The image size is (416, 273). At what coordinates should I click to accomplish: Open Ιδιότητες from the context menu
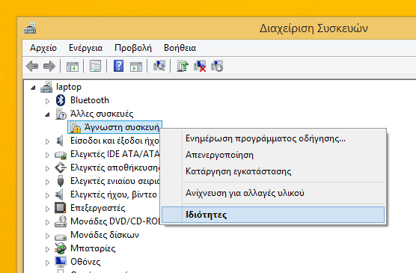coord(273,215)
